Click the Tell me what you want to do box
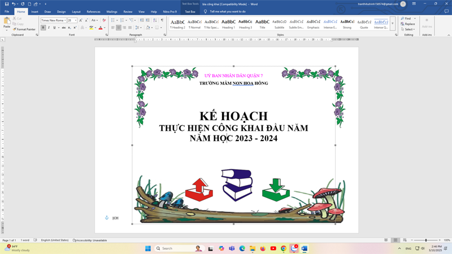Viewport: 452px width, 254px height. [x=228, y=11]
